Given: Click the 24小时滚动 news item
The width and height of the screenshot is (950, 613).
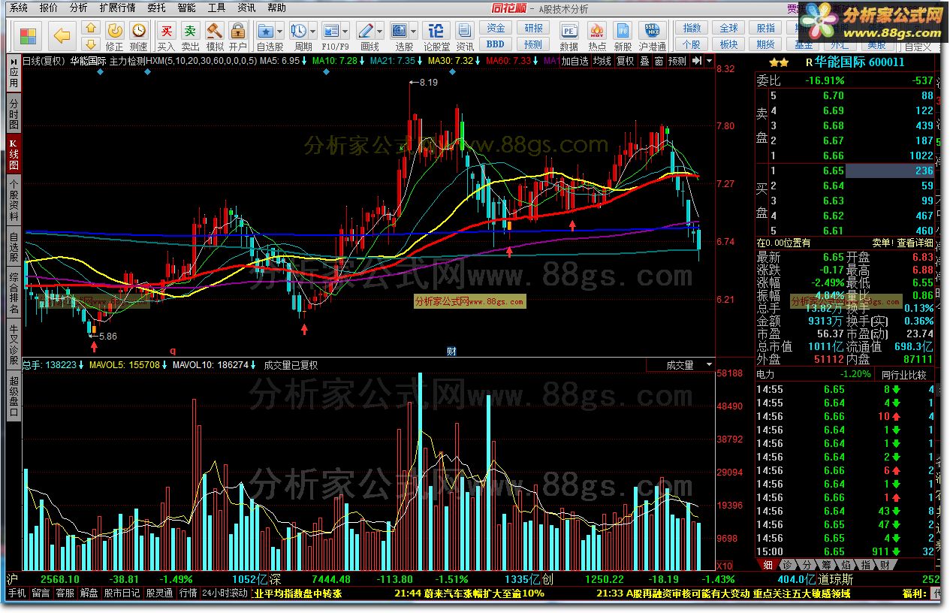Looking at the screenshot, I should pos(225,593).
